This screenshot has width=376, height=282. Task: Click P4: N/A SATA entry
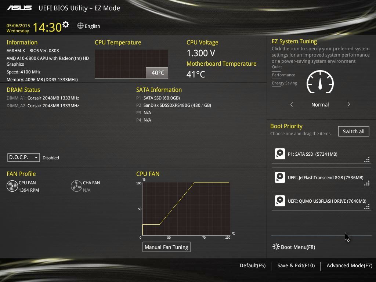tap(144, 120)
